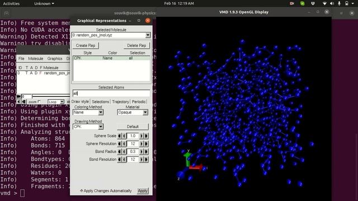
Task: Click the Delete Rep button
Action: [x=136, y=45]
